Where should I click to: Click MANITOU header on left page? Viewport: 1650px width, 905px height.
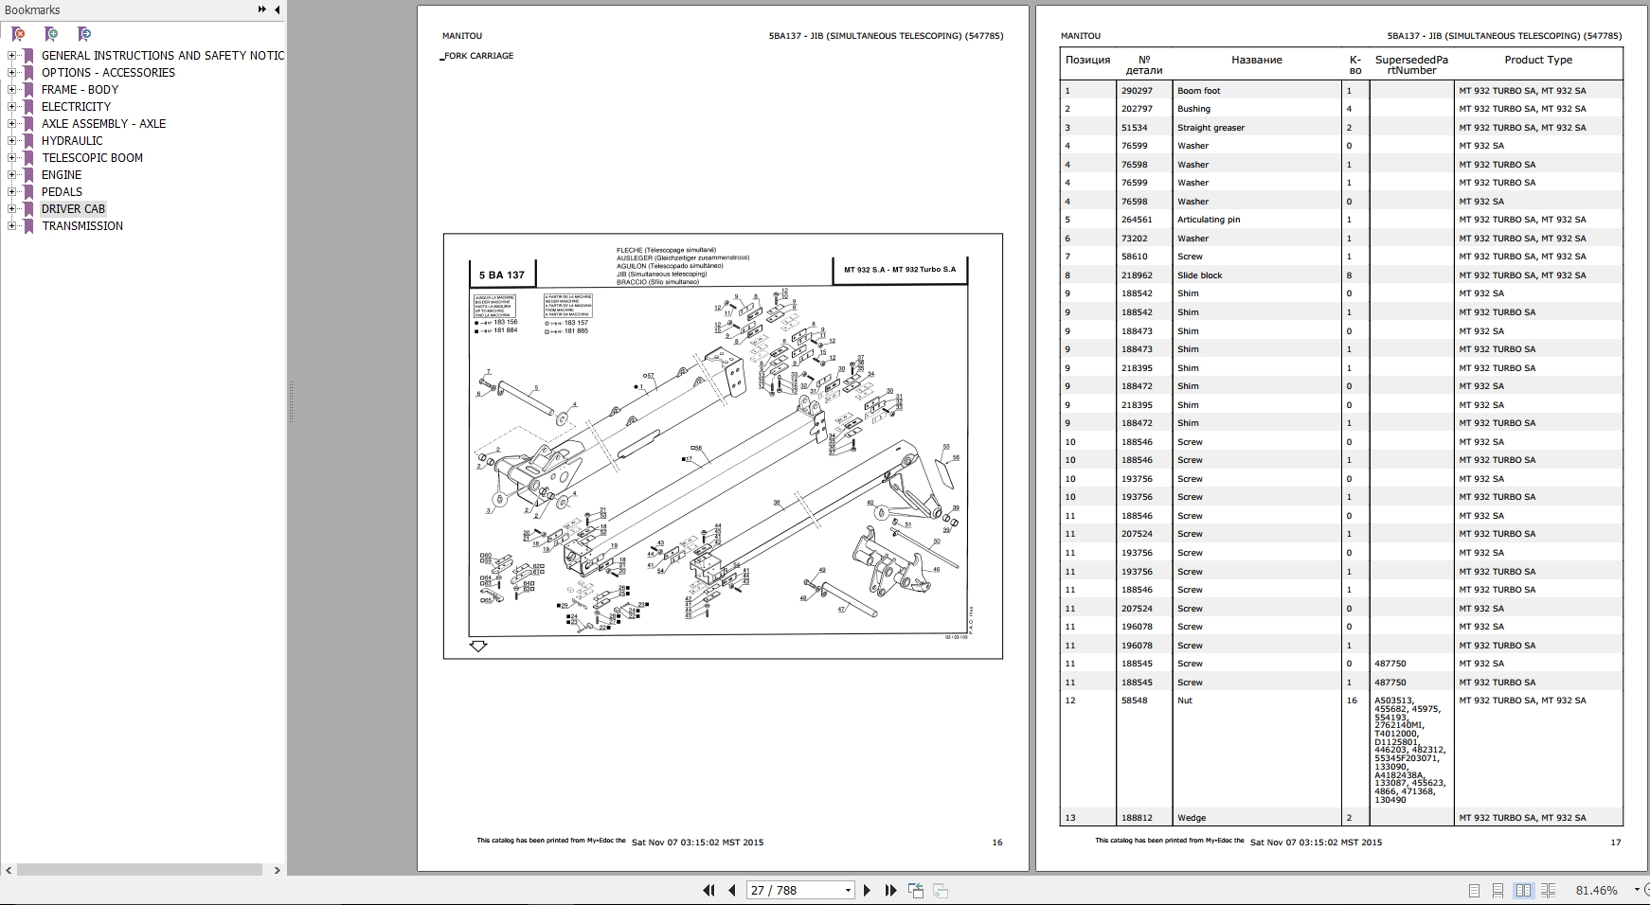(461, 36)
